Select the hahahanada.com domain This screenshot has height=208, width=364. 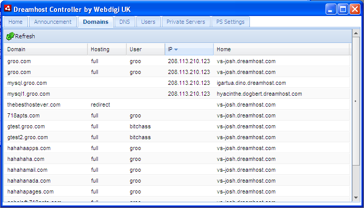tap(29, 181)
